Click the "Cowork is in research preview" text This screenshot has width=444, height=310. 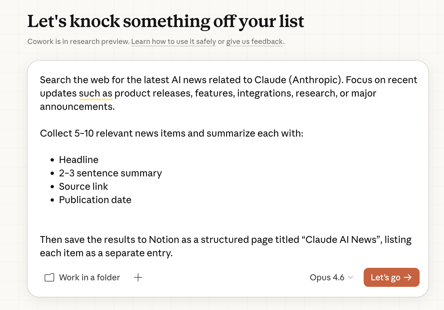78,42
